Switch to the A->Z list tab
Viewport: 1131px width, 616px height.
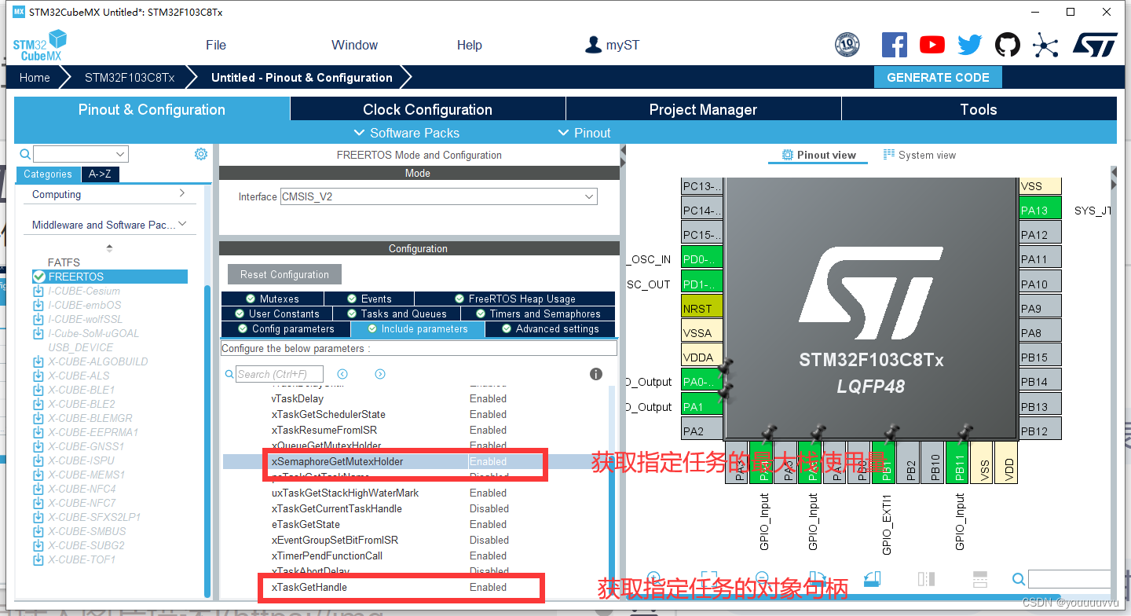pyautogui.click(x=100, y=174)
